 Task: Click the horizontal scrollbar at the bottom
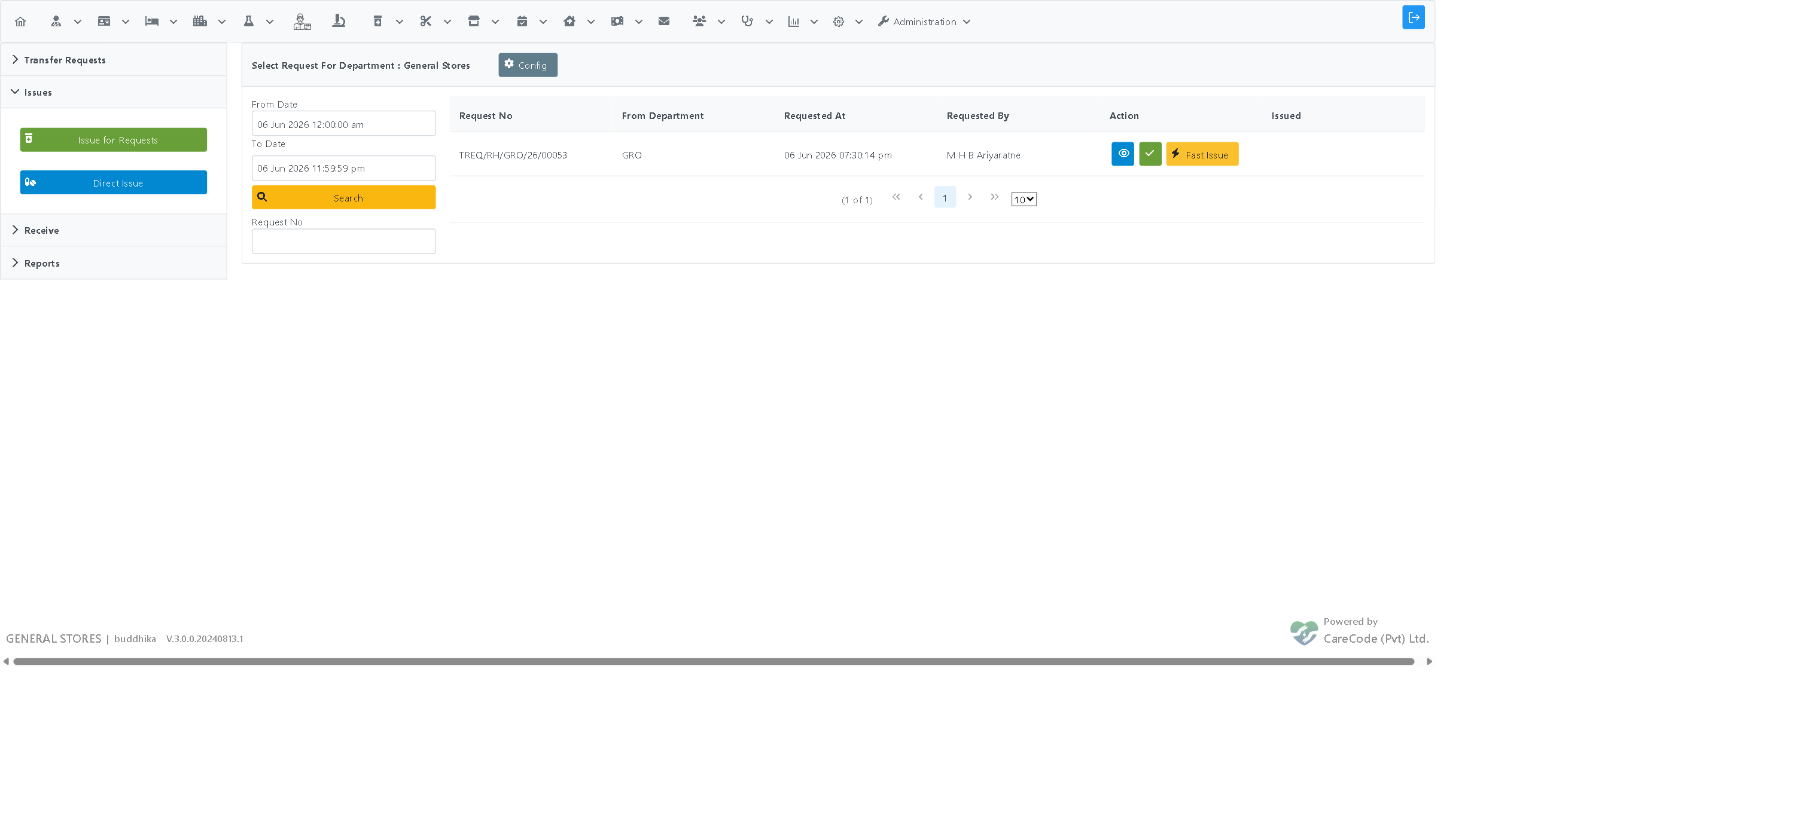point(714,661)
